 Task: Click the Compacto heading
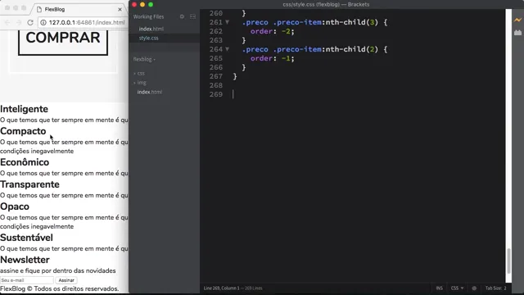[23, 131]
